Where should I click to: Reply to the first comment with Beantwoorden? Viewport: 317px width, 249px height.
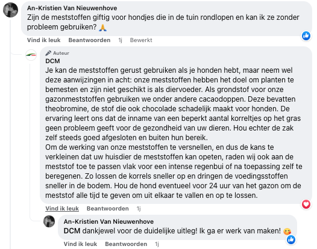click(89, 40)
